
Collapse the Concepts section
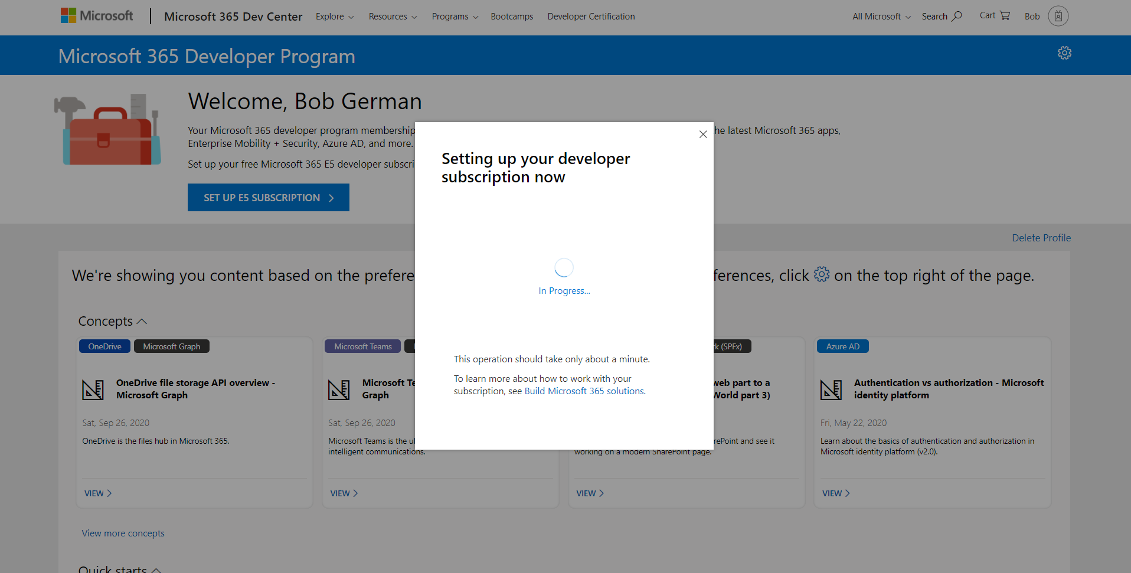(142, 322)
